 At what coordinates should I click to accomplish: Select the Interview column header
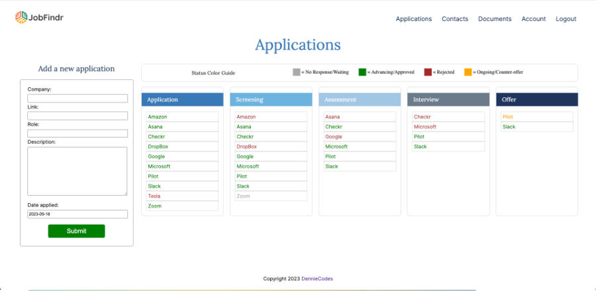(x=448, y=99)
